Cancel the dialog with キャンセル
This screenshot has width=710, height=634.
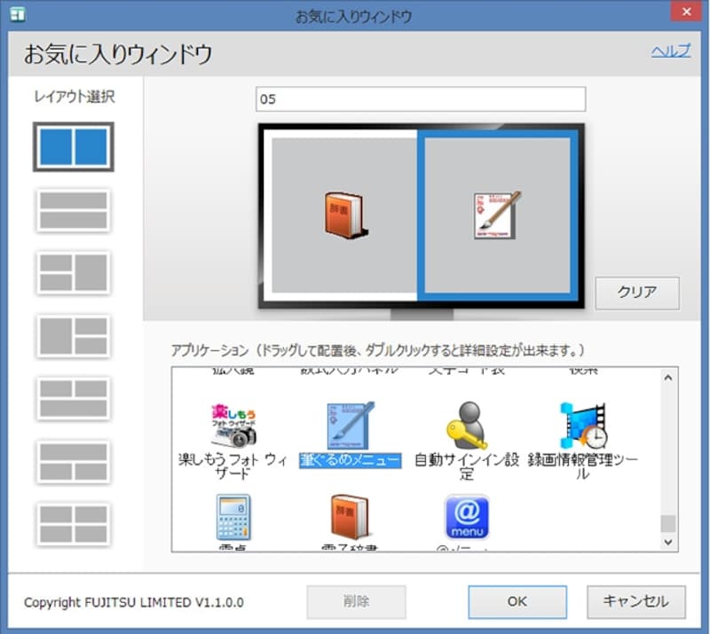click(635, 601)
